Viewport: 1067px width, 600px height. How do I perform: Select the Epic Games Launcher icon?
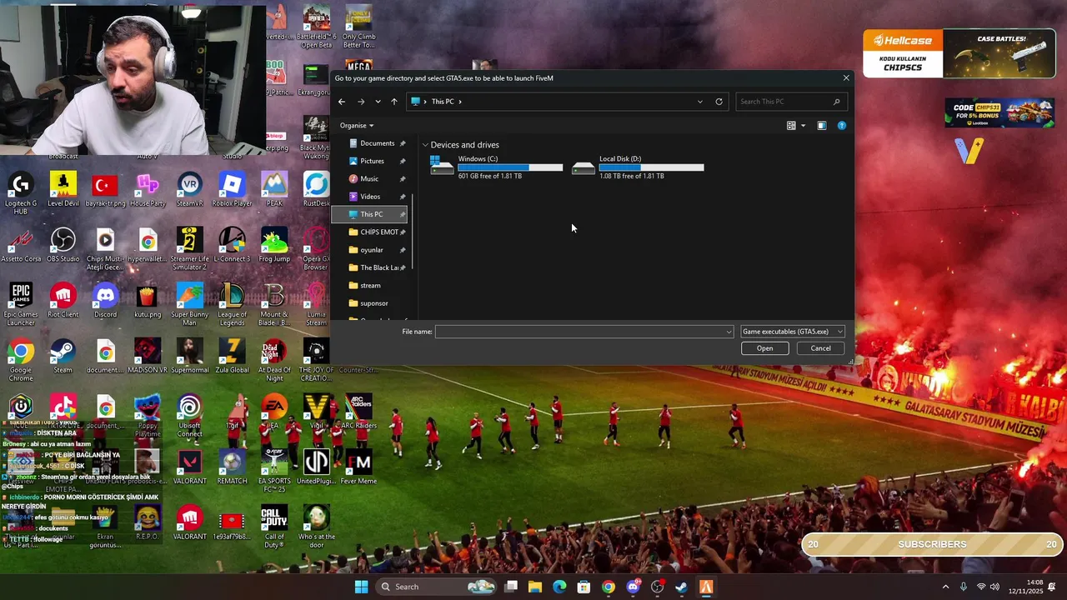(x=21, y=304)
